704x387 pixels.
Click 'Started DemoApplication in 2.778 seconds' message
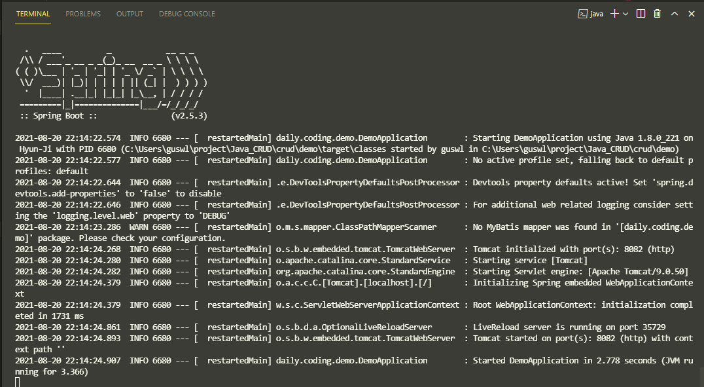[565, 361]
